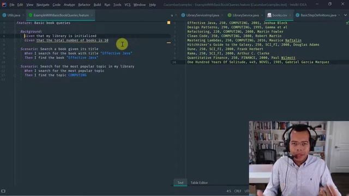Click the LibraryService.java interface icon
This screenshot has height=196, width=349.
coord(230,15)
